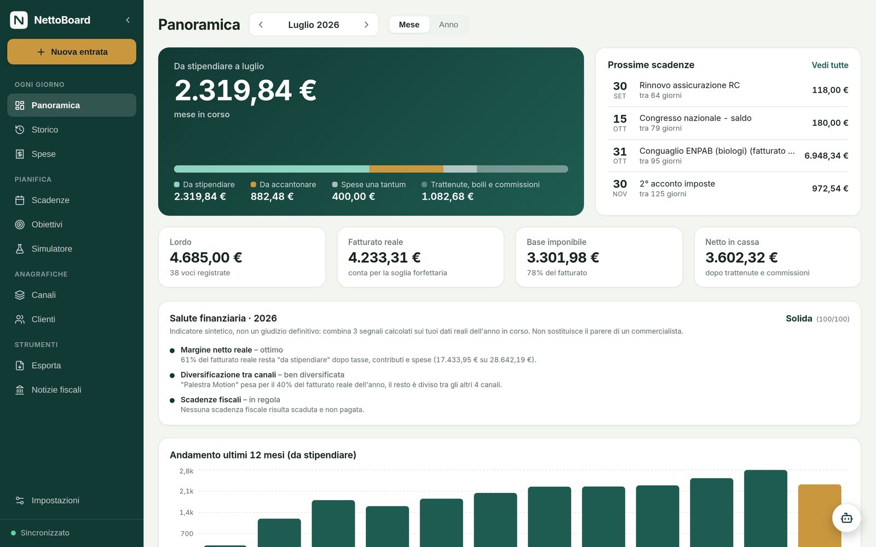
Task: Click Margine netto reale indicator
Action: (x=353, y=354)
